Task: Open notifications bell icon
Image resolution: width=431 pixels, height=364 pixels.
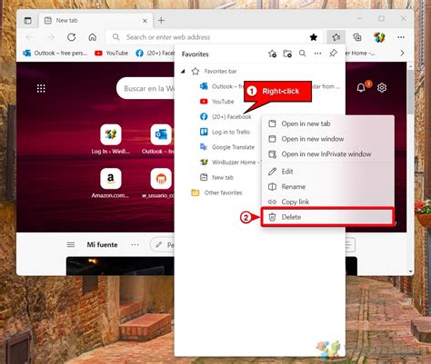Action: 361,88
